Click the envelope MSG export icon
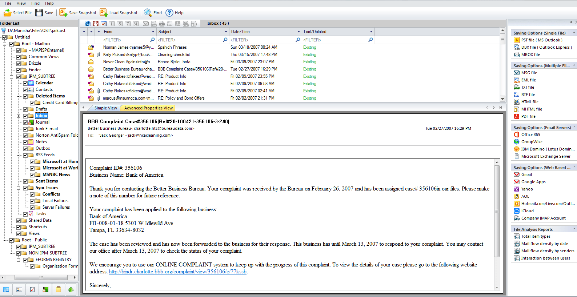 pos(146,24)
